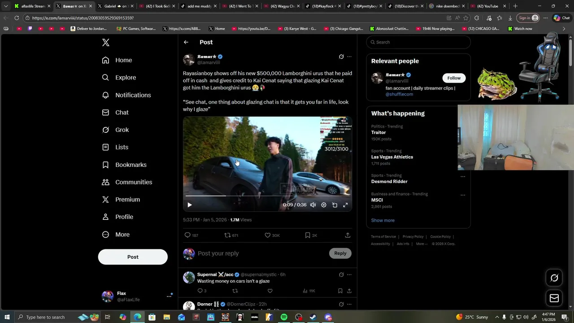Open Steam from the taskbar
Image resolution: width=574 pixels, height=323 pixels.
pos(313,317)
